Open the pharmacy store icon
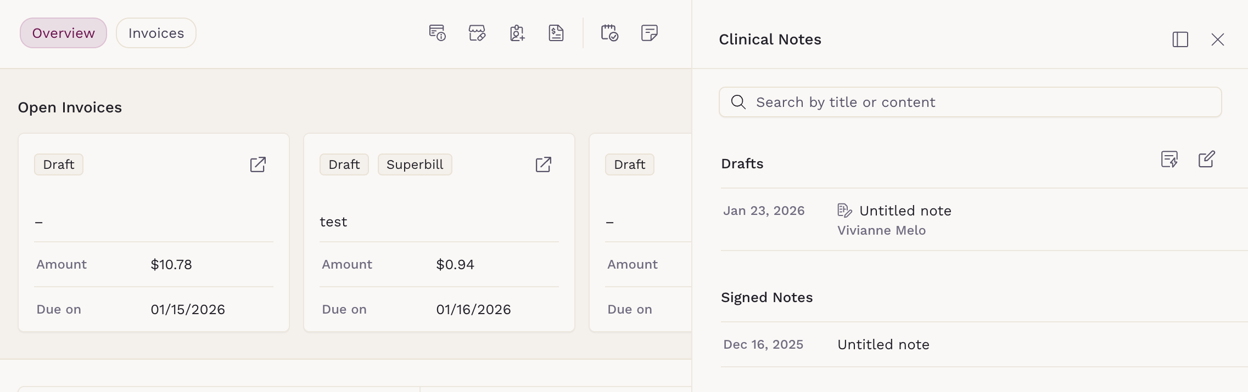Image resolution: width=1248 pixels, height=392 pixels. click(477, 33)
